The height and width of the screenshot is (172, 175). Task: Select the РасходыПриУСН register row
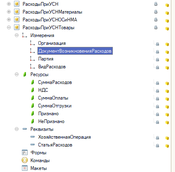click(x=40, y=4)
